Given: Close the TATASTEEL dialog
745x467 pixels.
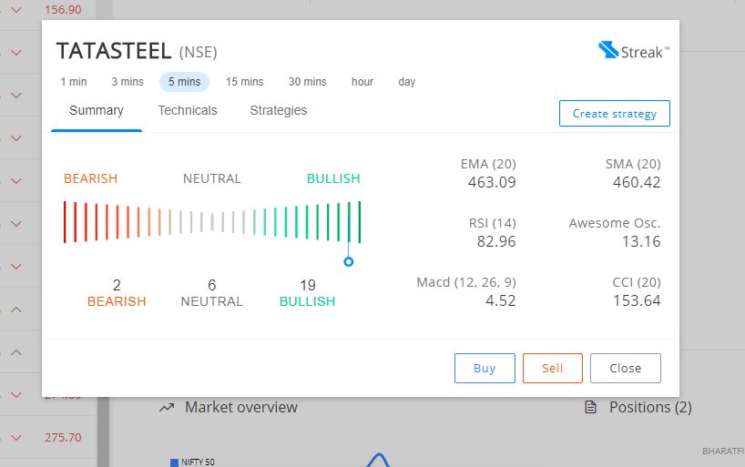Looking at the screenshot, I should pyautogui.click(x=626, y=368).
